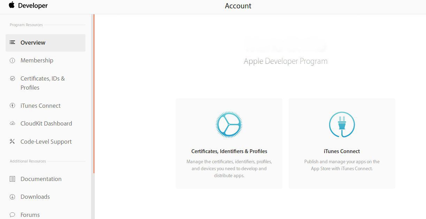
Task: Open CloudKit Dashboard
Action: 46,123
